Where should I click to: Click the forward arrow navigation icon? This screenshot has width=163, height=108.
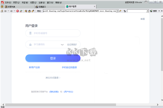(x=11, y=11)
